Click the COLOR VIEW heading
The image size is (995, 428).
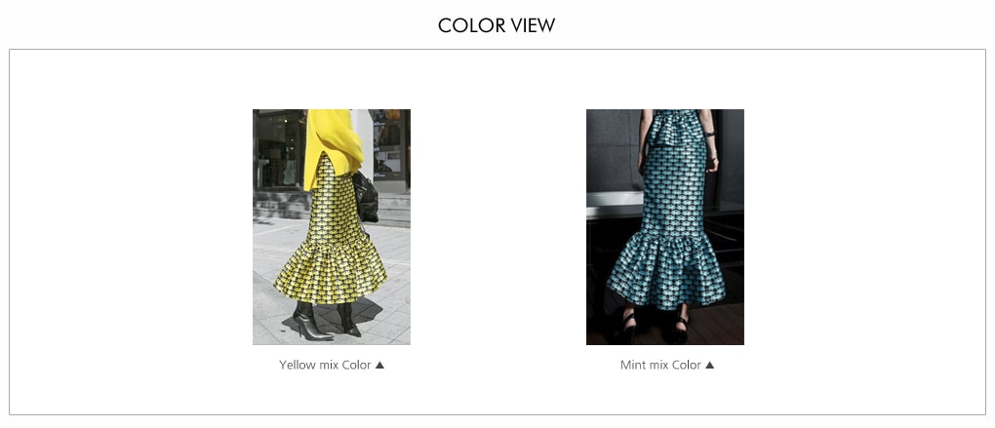coord(497,25)
